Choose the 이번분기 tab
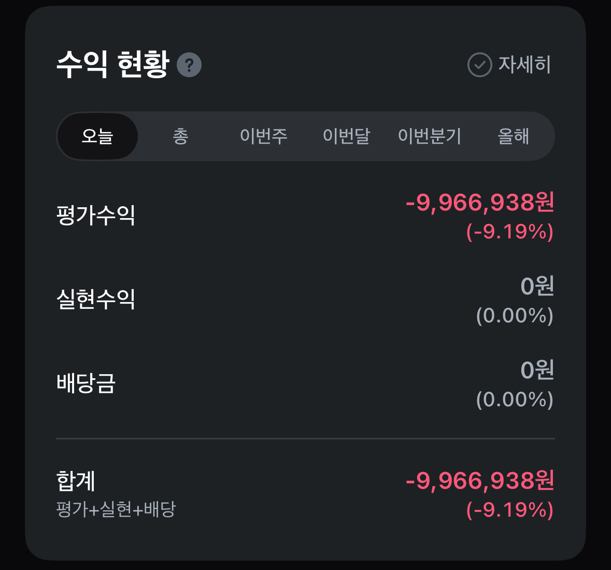 [429, 136]
